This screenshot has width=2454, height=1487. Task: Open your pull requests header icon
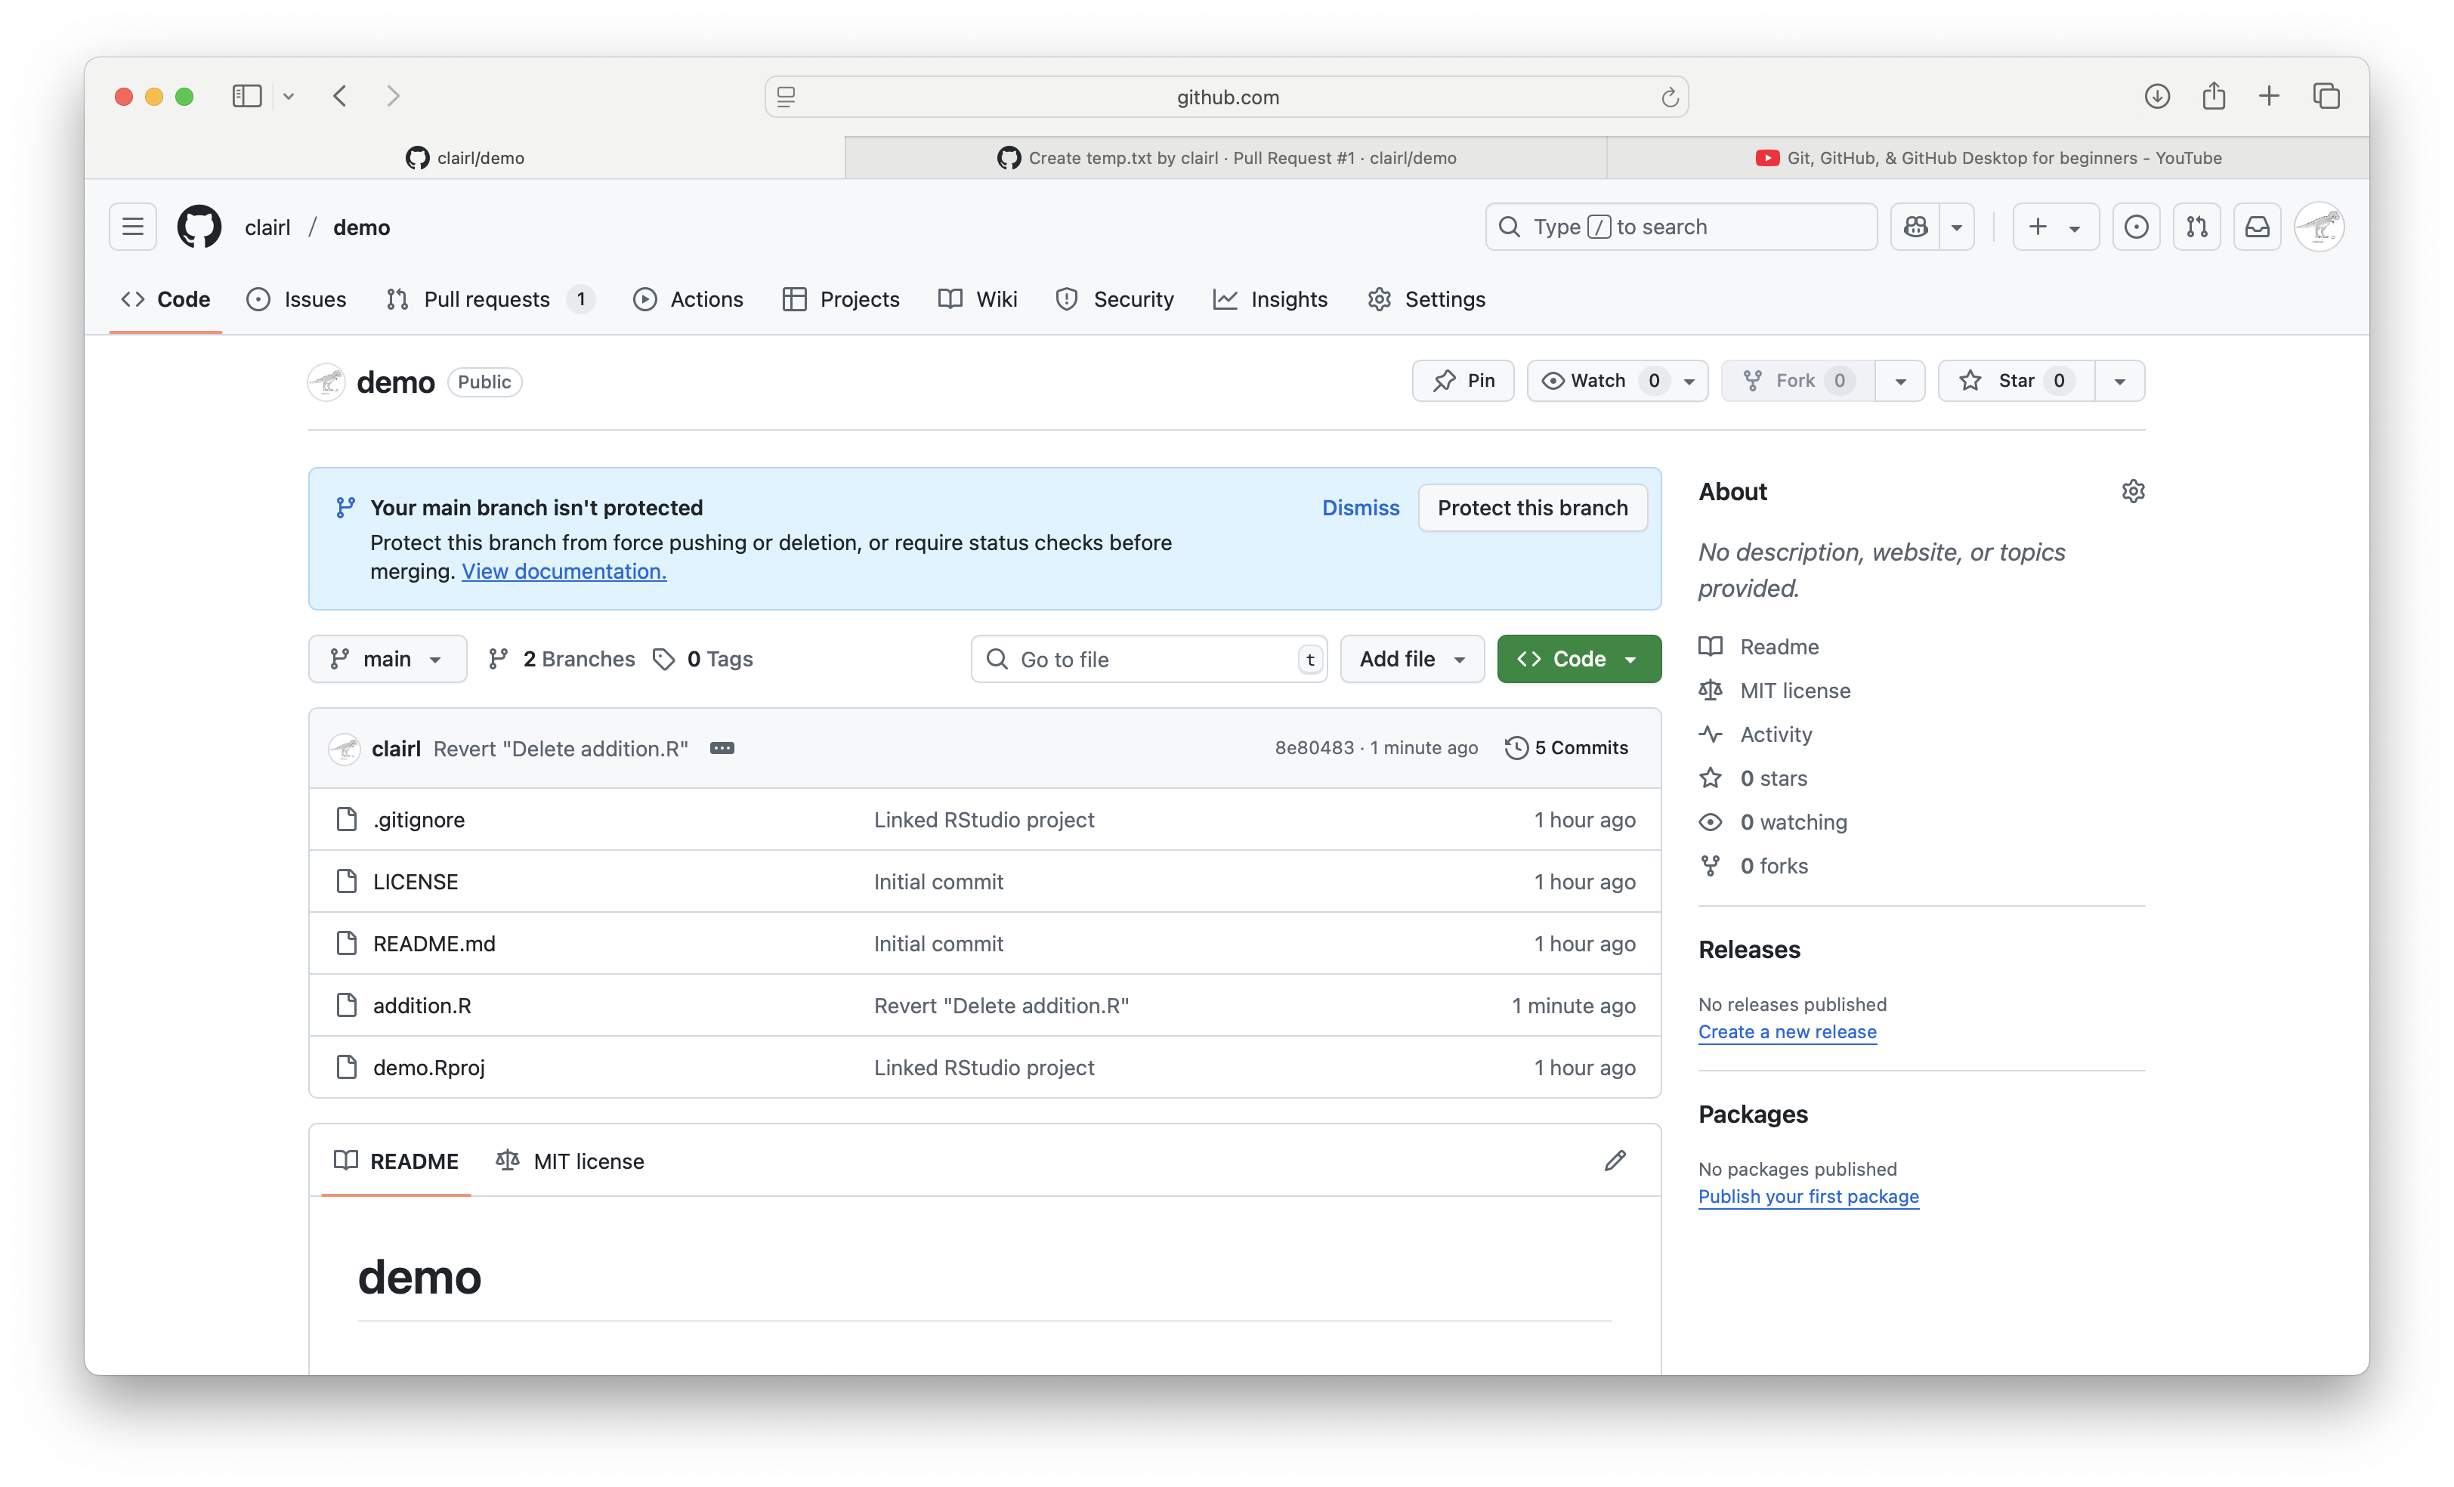(2196, 227)
